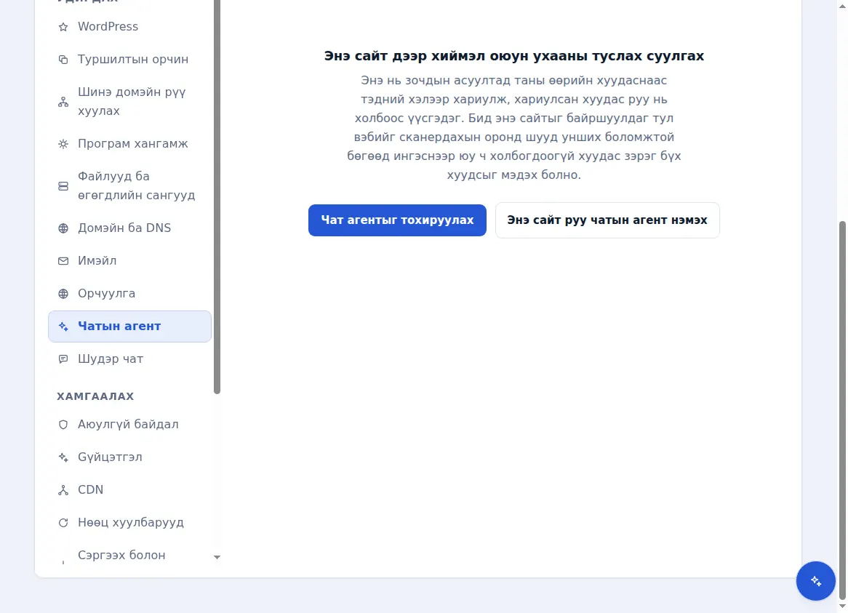Open Файлууд ба өгөгдлийн сангууд section

129,186
